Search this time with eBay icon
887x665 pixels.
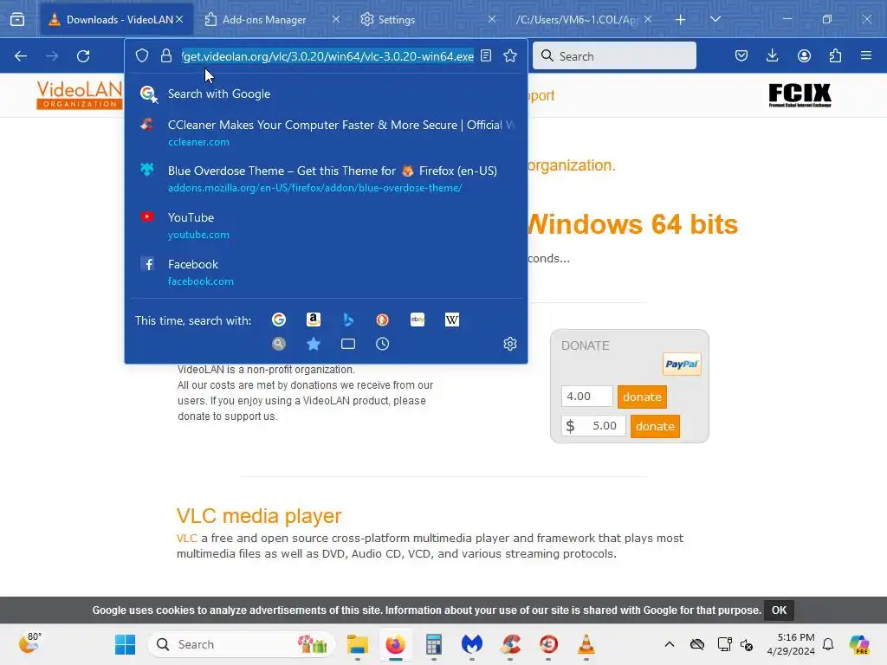(417, 320)
